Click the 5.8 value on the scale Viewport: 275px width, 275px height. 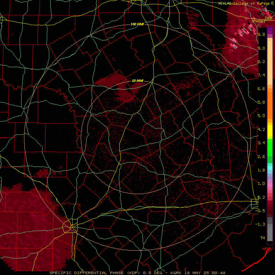tap(261, 102)
